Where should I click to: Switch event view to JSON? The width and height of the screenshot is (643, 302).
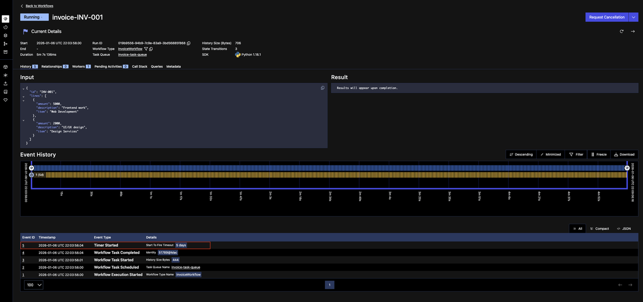(623, 228)
